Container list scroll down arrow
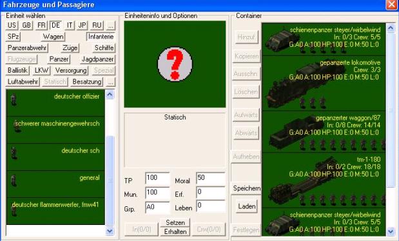The width and height of the screenshot is (399, 241). coord(391,231)
